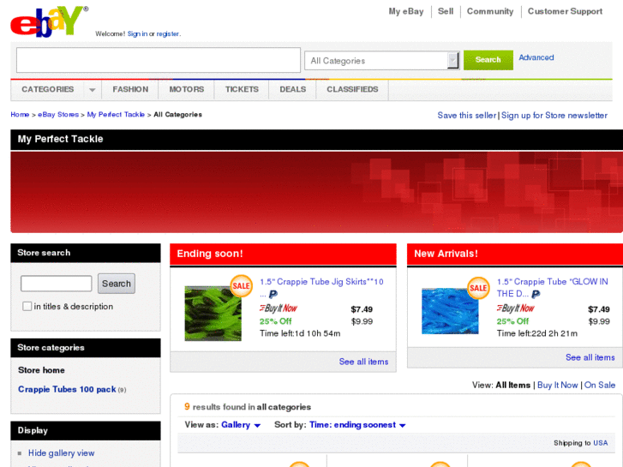
Task: Click the green Search button
Action: [488, 60]
